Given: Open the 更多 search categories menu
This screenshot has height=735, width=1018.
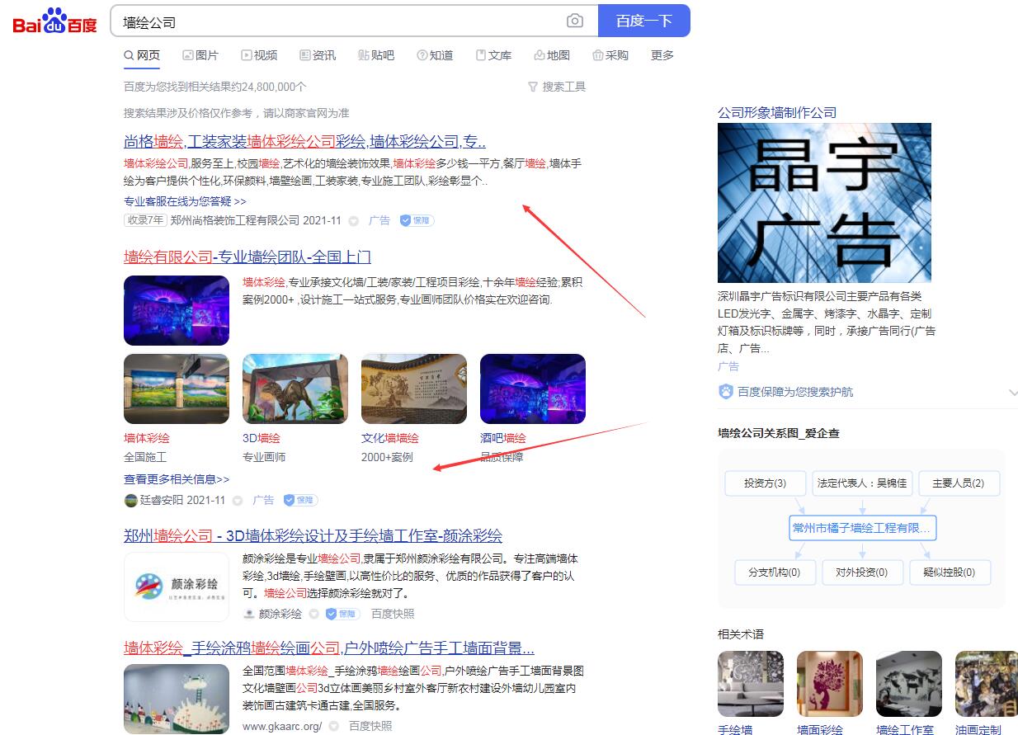Looking at the screenshot, I should [x=662, y=55].
